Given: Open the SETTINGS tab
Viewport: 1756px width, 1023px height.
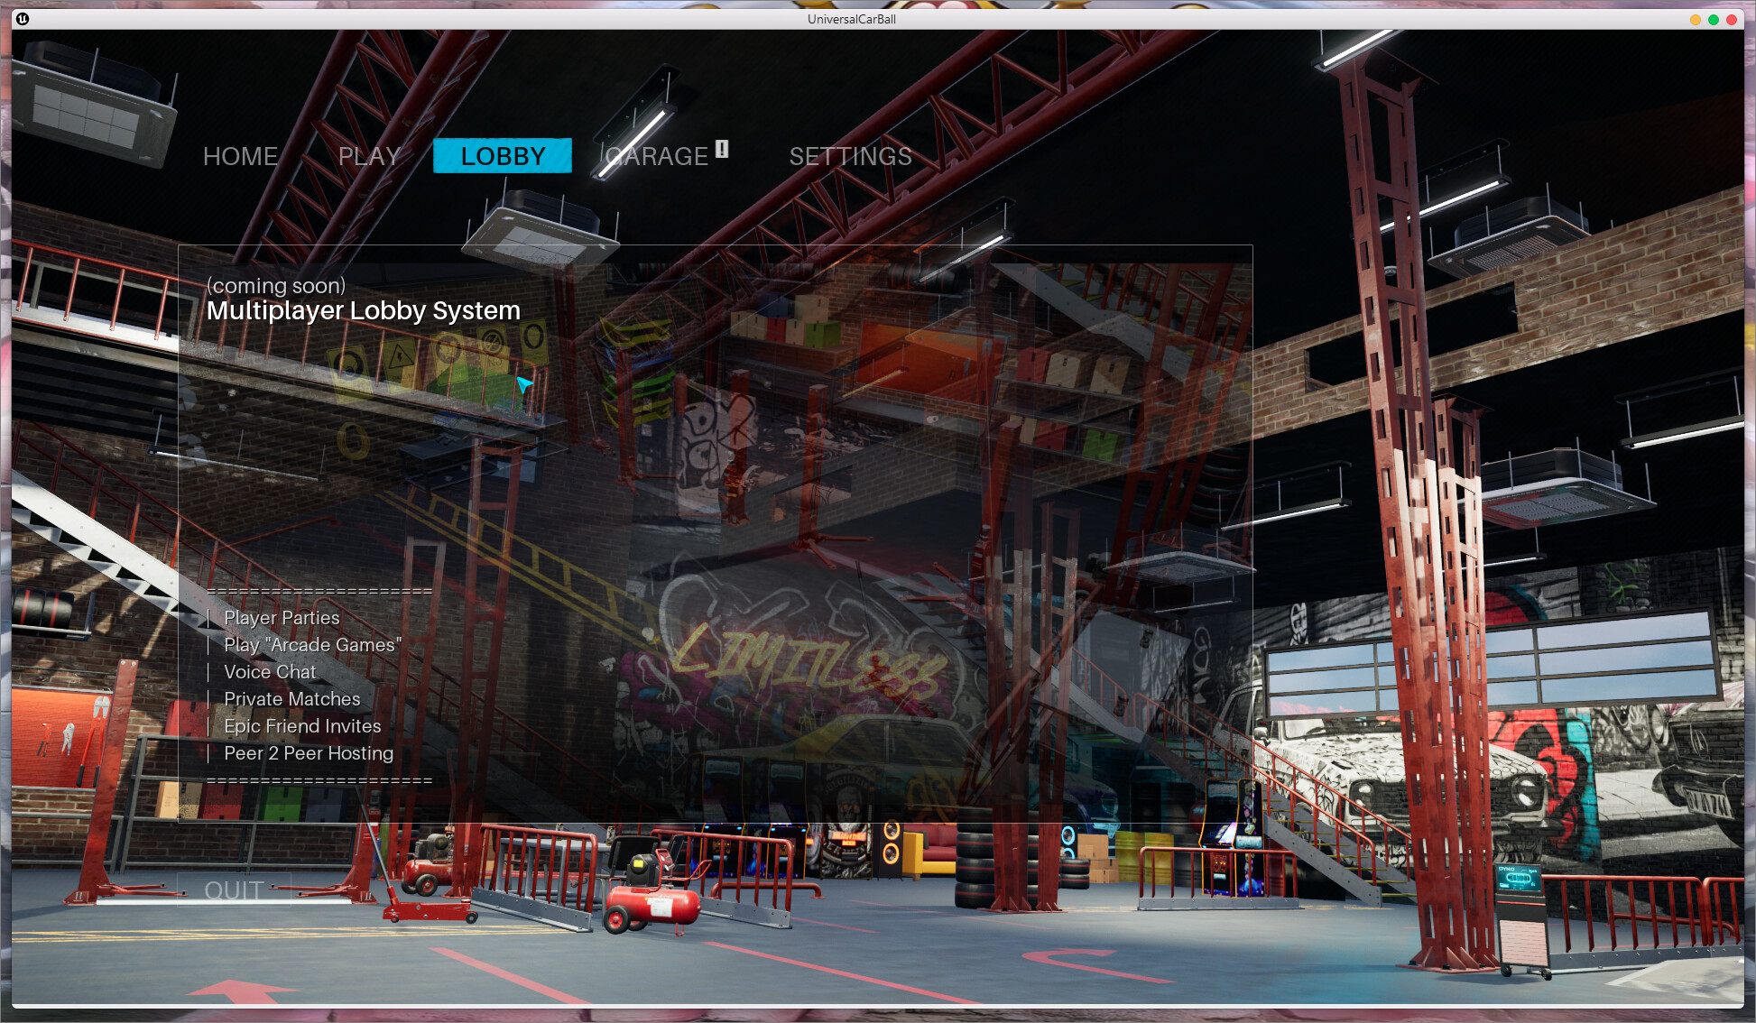Looking at the screenshot, I should pyautogui.click(x=849, y=156).
